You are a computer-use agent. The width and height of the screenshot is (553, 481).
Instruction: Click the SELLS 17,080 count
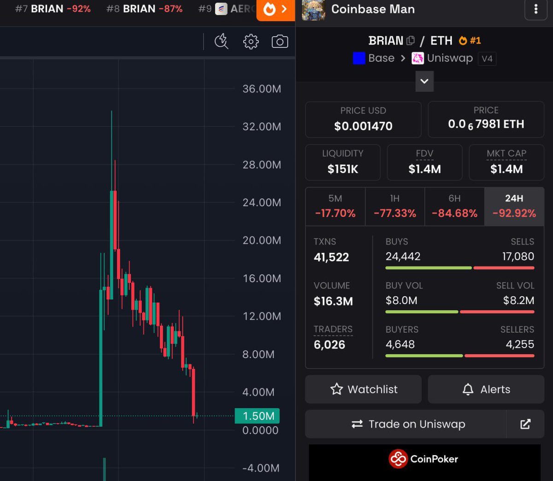coord(518,256)
